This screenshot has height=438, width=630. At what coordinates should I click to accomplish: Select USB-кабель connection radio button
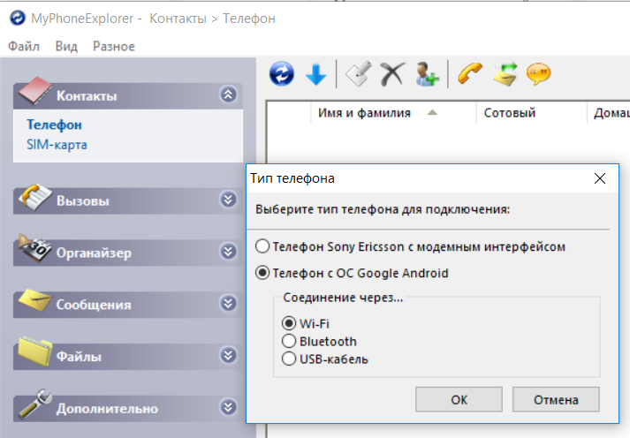point(288,359)
